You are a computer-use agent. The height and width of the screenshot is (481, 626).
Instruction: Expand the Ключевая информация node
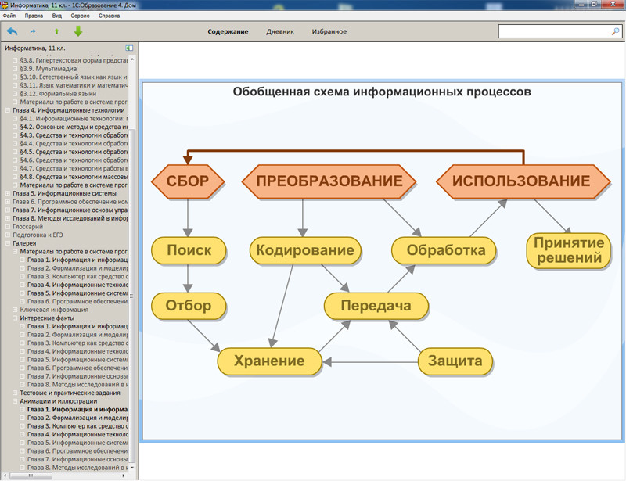[15, 310]
